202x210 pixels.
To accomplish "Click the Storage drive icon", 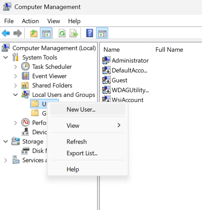I will (16, 141).
